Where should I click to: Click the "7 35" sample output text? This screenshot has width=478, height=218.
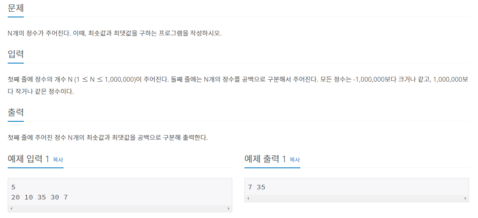point(257,187)
